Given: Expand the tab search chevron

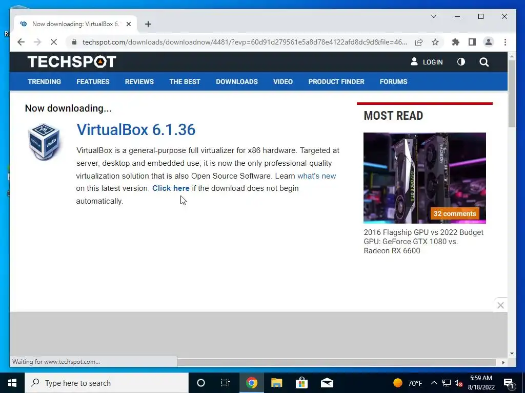Looking at the screenshot, I should click(x=434, y=16).
